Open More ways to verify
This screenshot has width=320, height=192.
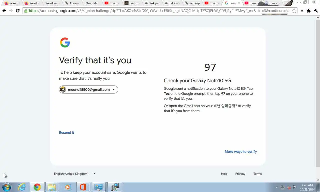[241, 151]
